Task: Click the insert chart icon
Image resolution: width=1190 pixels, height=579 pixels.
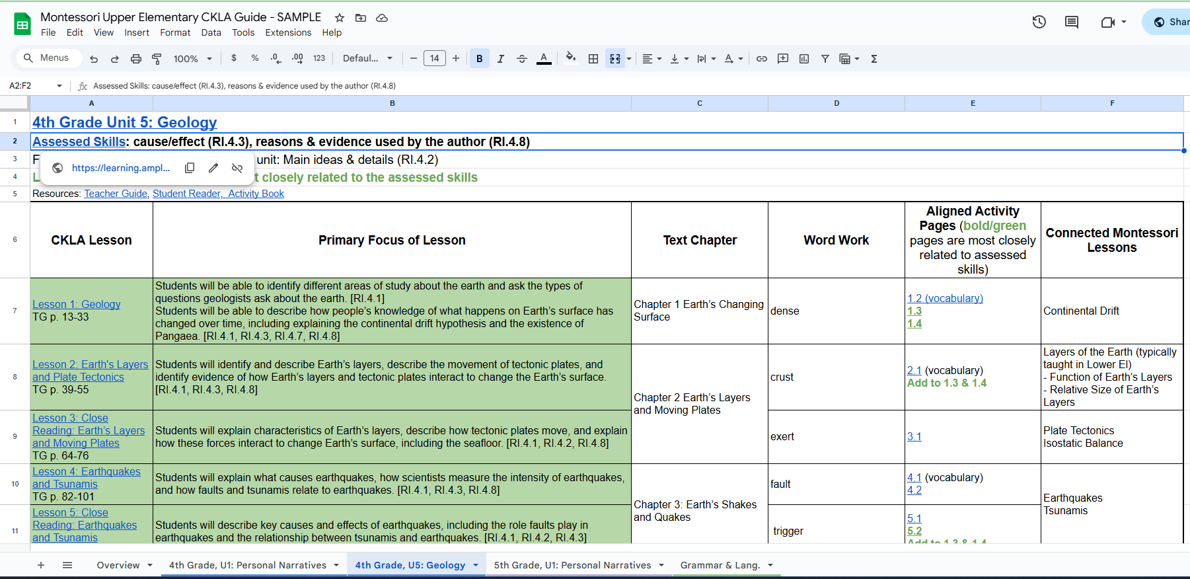Action: click(x=803, y=59)
